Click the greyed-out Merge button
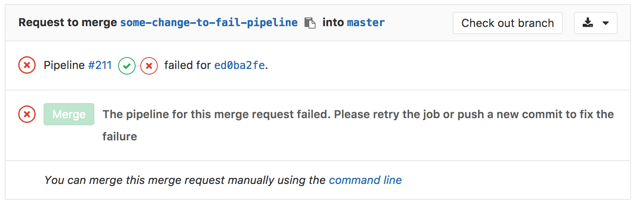The height and width of the screenshot is (203, 635). click(x=69, y=114)
